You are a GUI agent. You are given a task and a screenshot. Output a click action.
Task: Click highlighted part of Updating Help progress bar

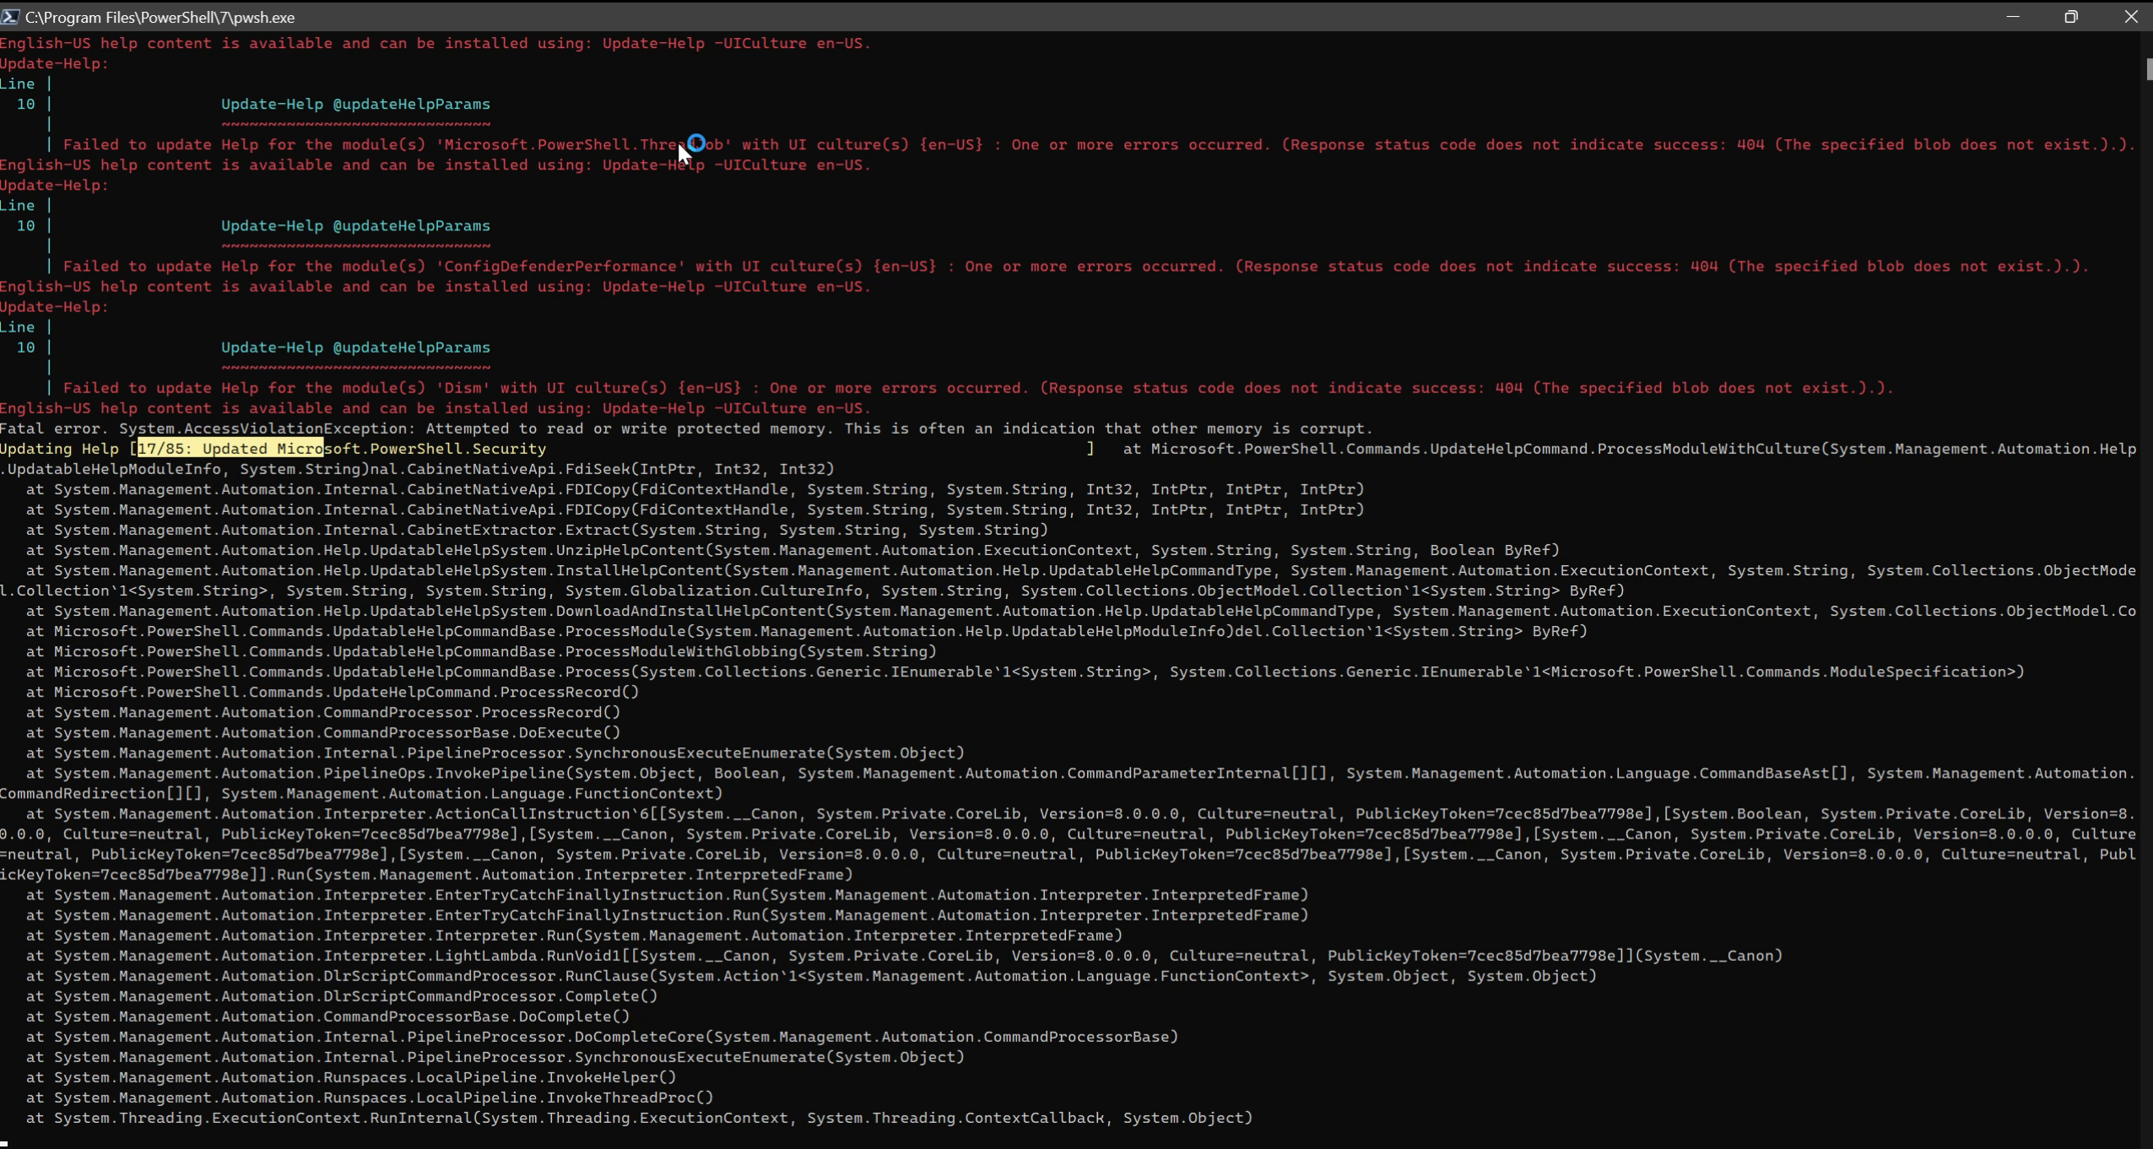(230, 449)
